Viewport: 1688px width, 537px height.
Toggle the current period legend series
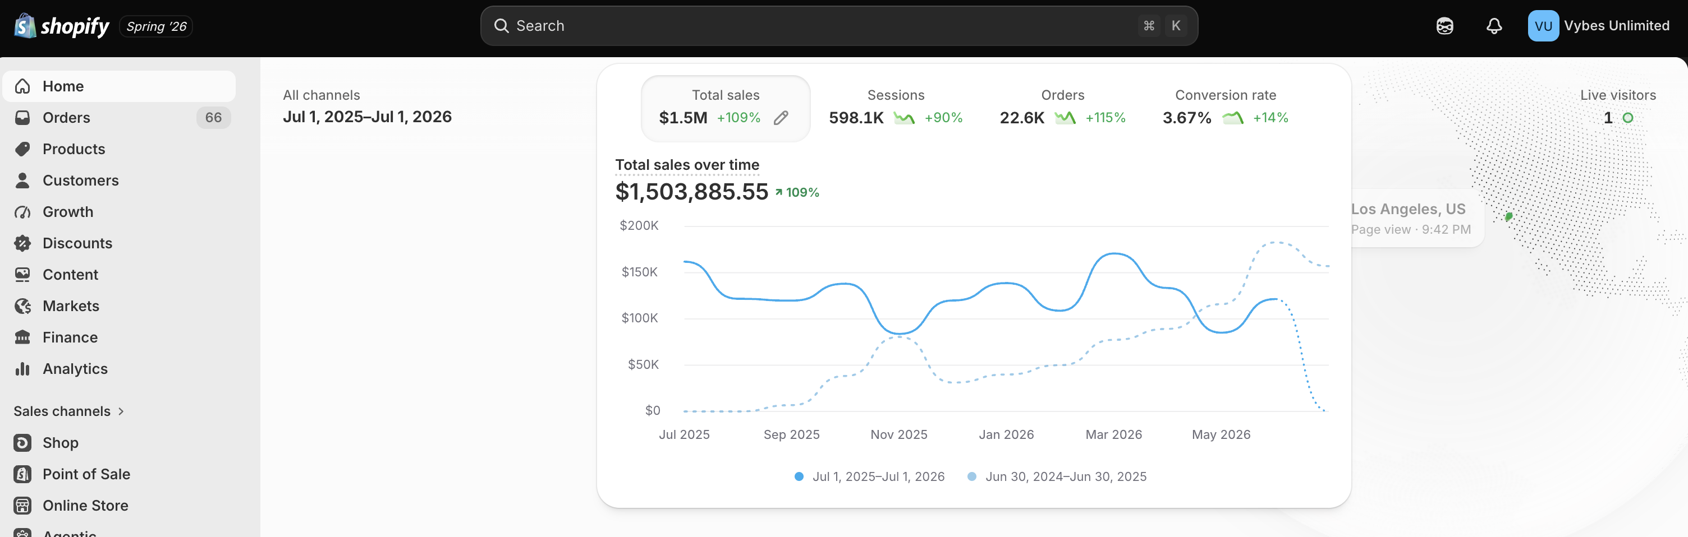[x=870, y=477]
